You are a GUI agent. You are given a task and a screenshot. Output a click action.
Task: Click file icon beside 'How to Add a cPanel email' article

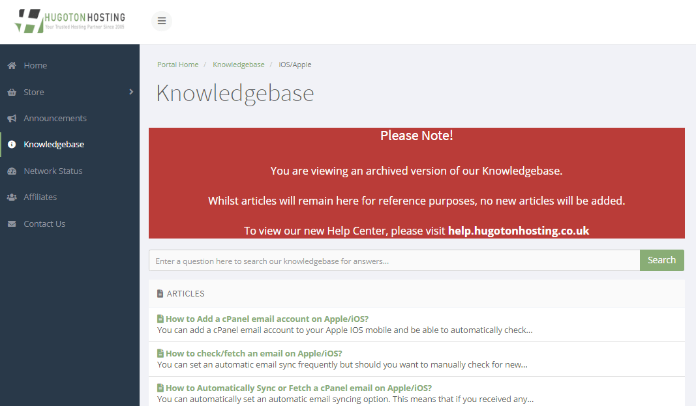(x=160, y=319)
